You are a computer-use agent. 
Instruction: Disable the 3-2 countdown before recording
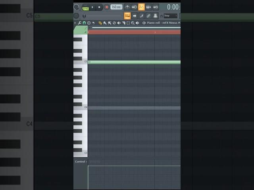click(141, 7)
